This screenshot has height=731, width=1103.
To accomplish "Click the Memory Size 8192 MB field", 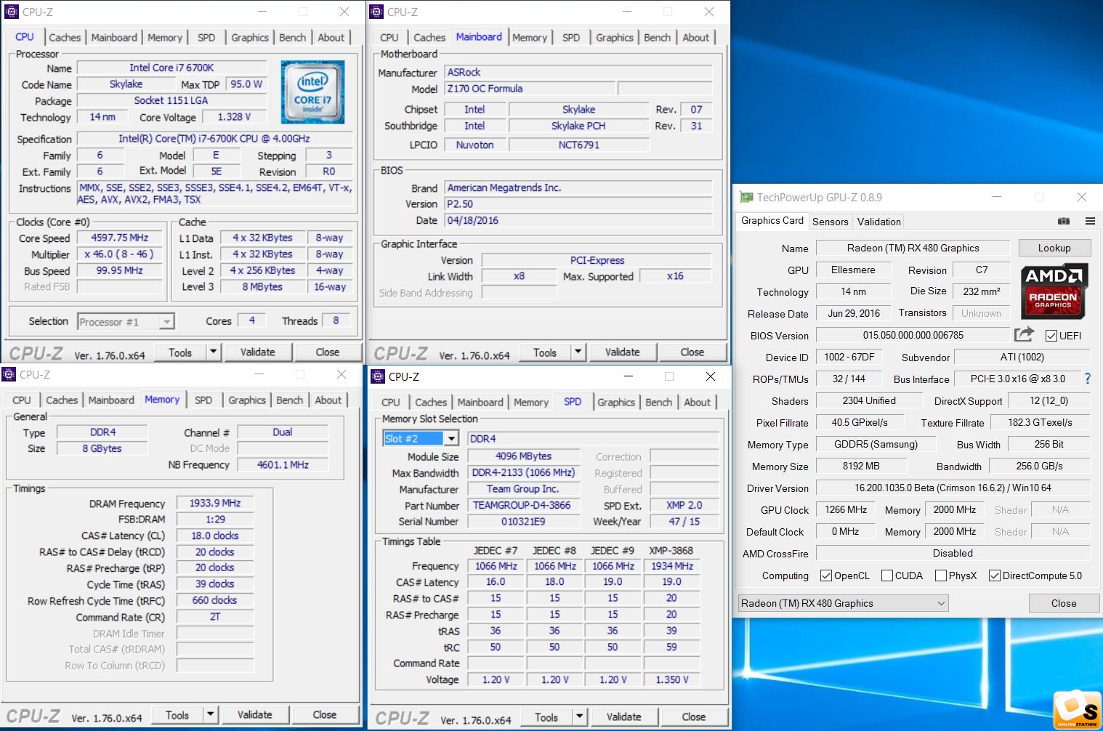I will pyautogui.click(x=860, y=466).
